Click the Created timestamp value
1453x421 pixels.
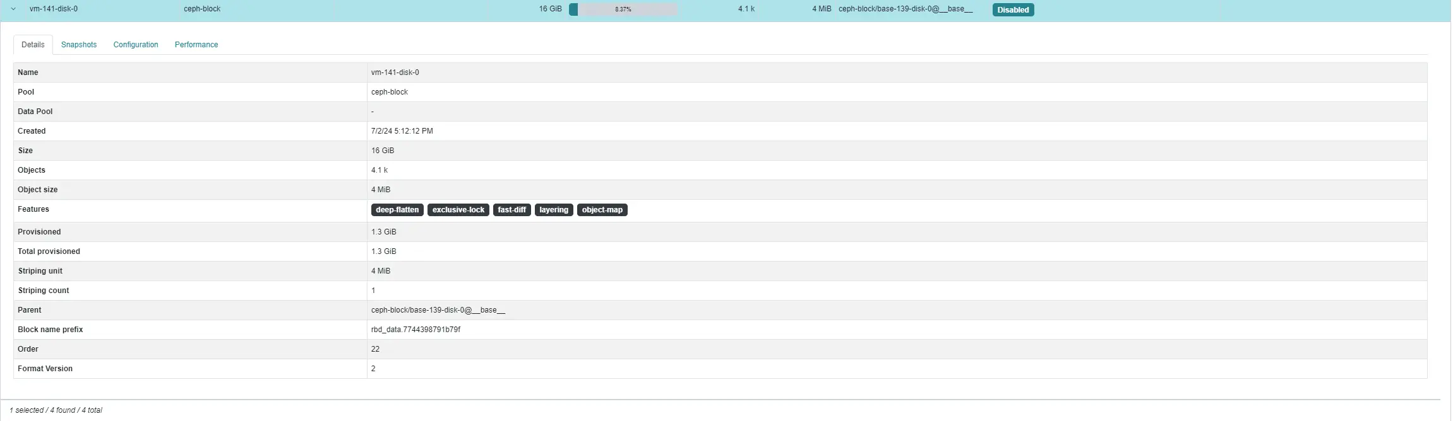coord(402,131)
